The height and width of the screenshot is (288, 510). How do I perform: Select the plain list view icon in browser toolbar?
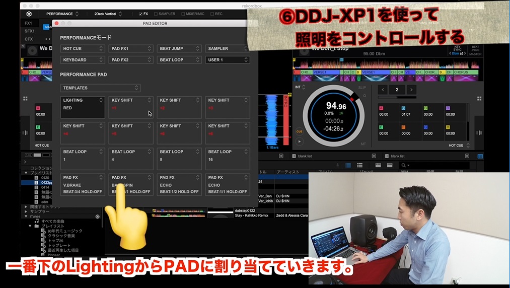(x=360, y=165)
